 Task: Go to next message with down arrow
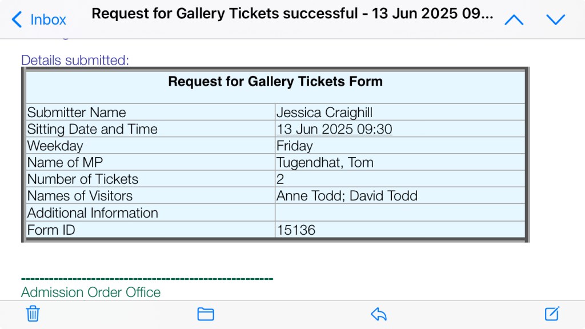[x=555, y=20]
